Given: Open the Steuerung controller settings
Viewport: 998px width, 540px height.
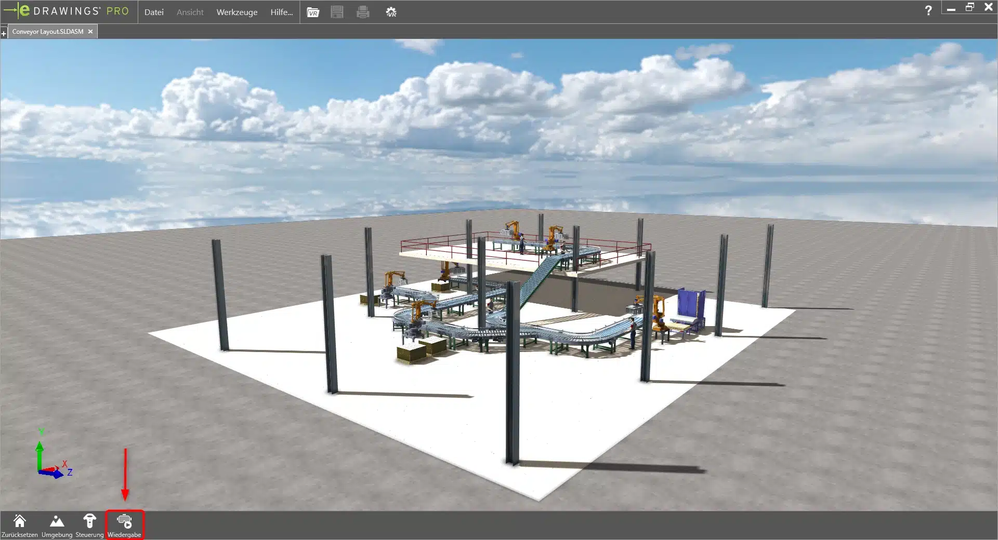Looking at the screenshot, I should pyautogui.click(x=89, y=521).
